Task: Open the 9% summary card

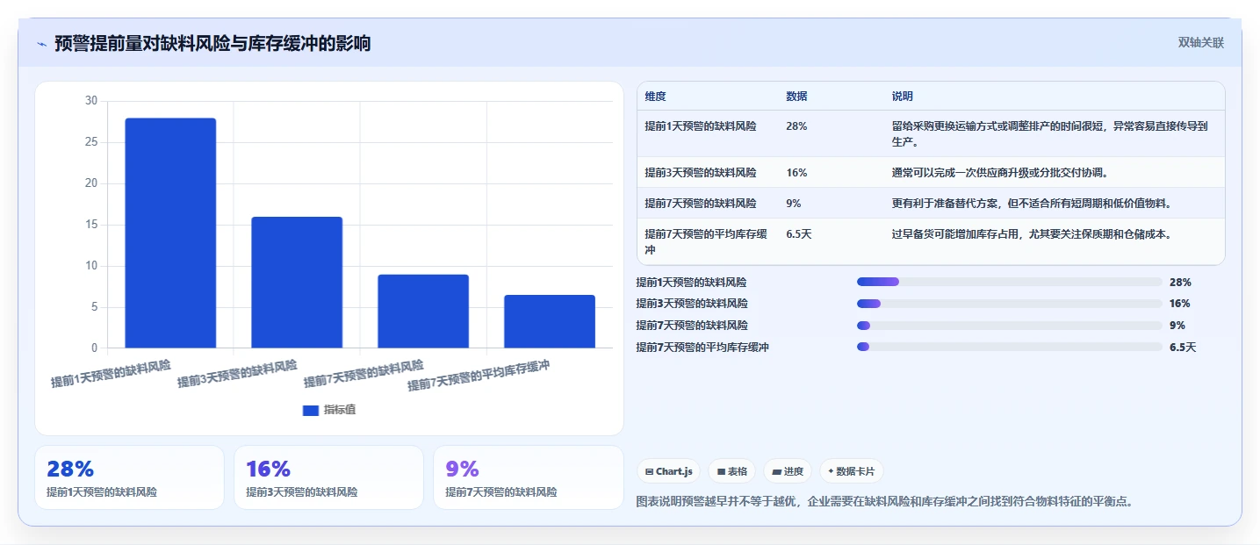Action: point(529,477)
